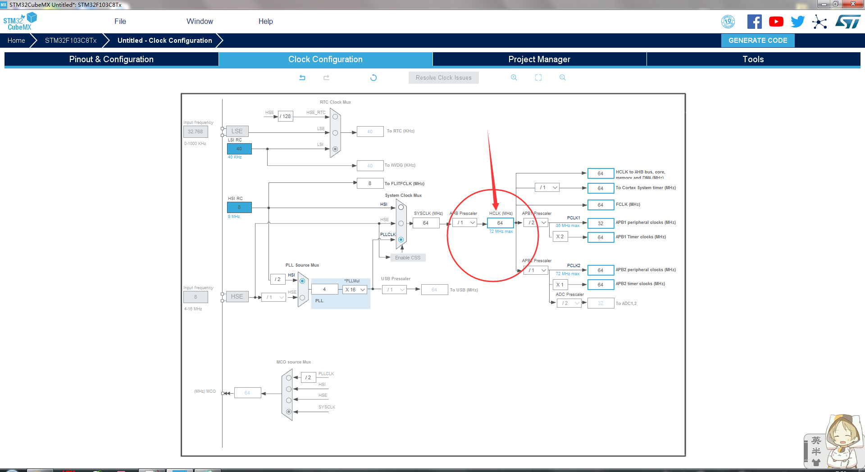Open the Twitter link icon

pyautogui.click(x=798, y=22)
